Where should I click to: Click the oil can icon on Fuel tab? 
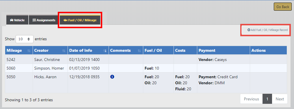[66, 20]
